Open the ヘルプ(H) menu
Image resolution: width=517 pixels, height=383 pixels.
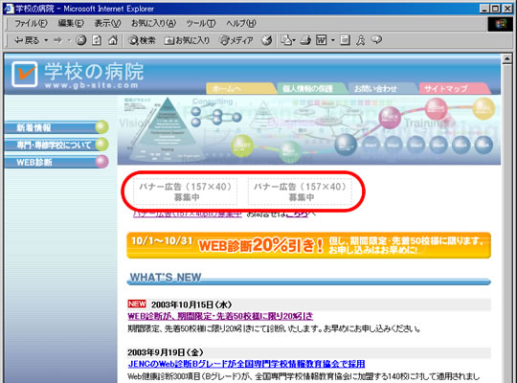click(241, 23)
